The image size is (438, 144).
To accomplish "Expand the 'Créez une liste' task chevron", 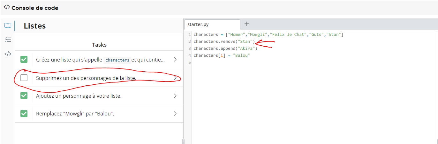I will coord(175,59).
